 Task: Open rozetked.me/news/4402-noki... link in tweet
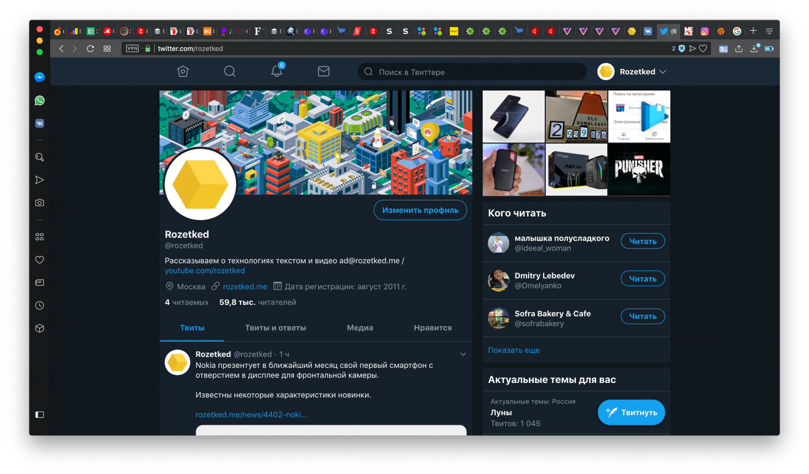tap(251, 414)
